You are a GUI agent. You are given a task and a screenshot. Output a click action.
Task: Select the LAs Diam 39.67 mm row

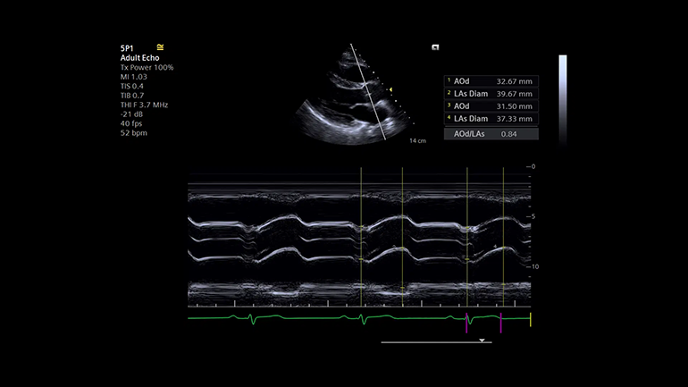[x=491, y=93]
